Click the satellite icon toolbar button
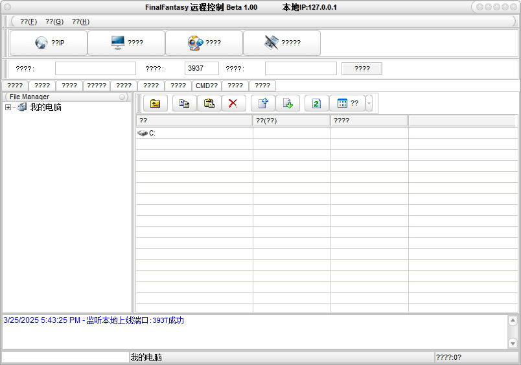The image size is (521, 365). (x=282, y=43)
